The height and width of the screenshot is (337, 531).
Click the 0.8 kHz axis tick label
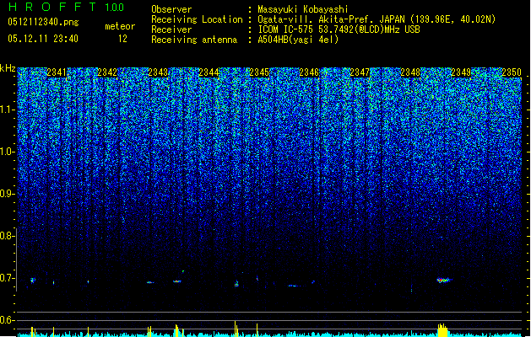[7, 236]
